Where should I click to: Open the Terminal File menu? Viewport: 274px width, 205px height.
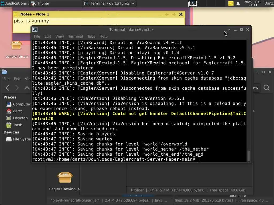click(37, 36)
